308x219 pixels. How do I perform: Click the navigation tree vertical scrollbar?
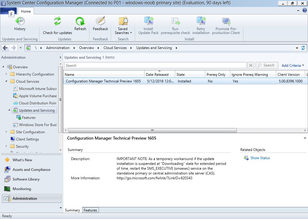[x=60, y=99]
